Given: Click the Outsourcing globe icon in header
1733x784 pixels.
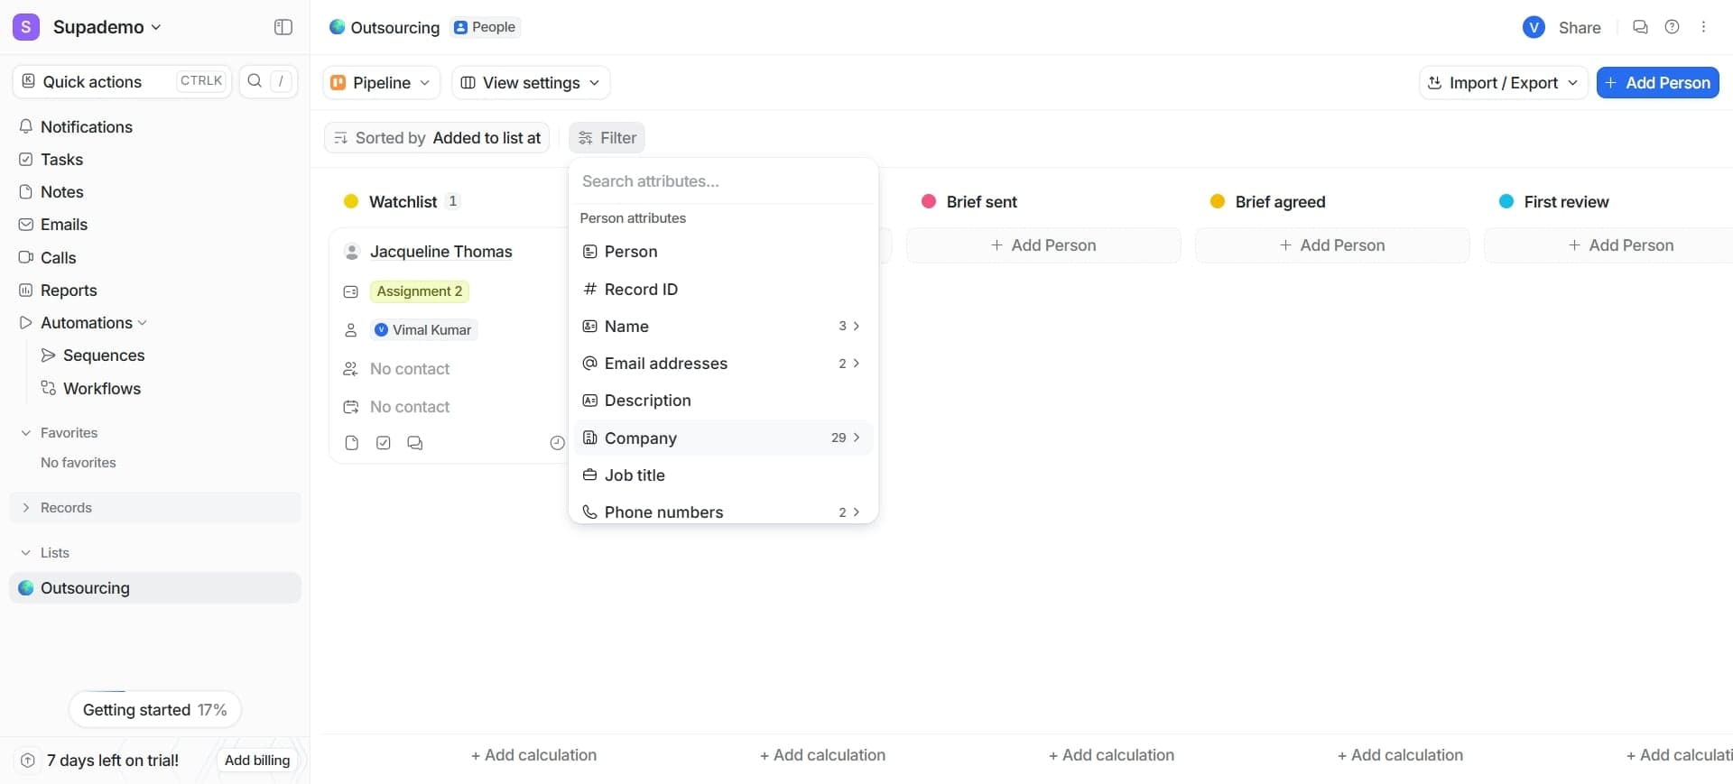Looking at the screenshot, I should (338, 27).
